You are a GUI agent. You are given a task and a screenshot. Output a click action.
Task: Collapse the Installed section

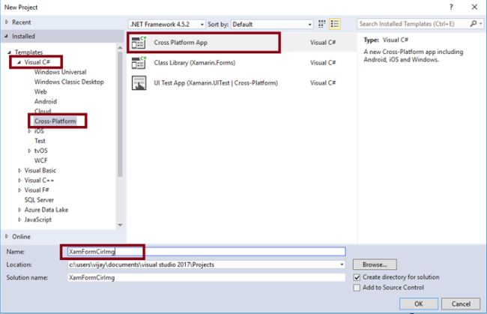6,36
